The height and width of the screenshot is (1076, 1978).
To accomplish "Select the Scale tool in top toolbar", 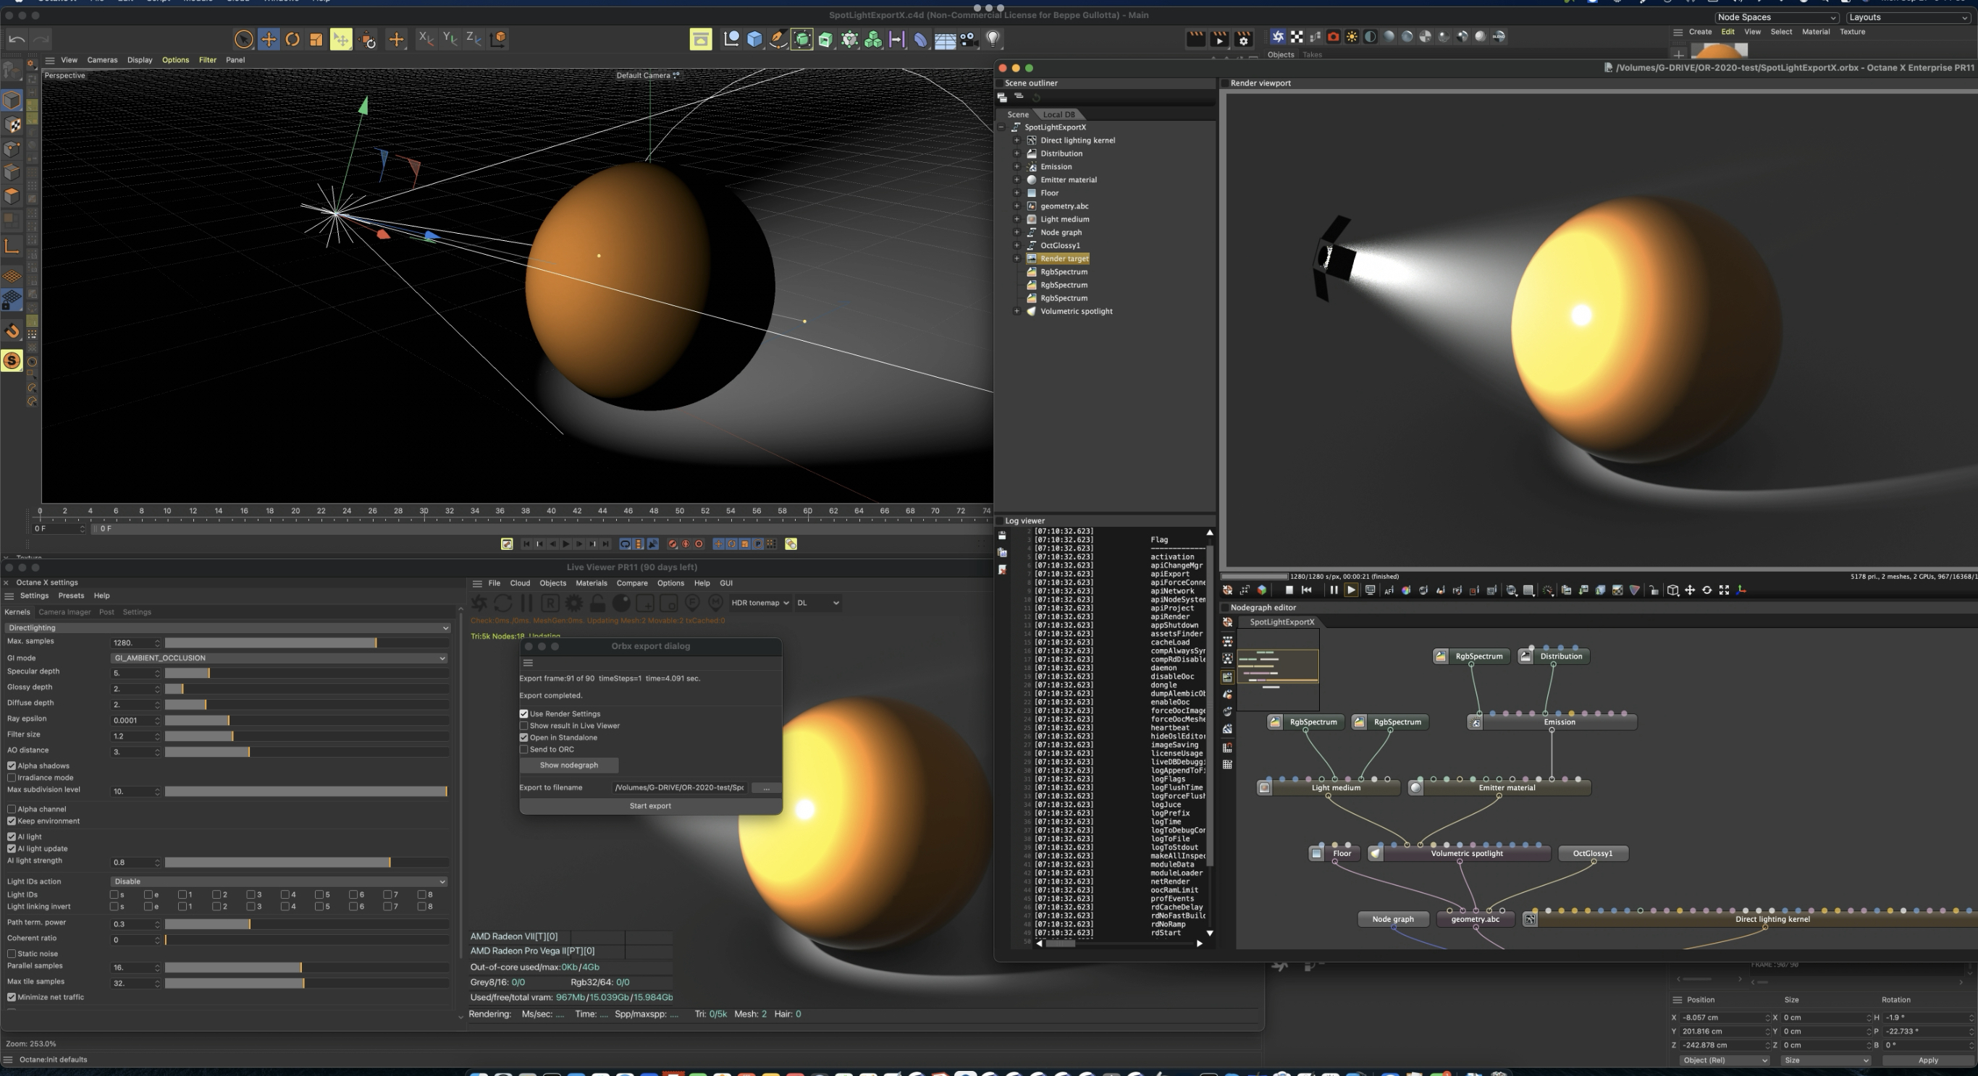I will tap(316, 39).
